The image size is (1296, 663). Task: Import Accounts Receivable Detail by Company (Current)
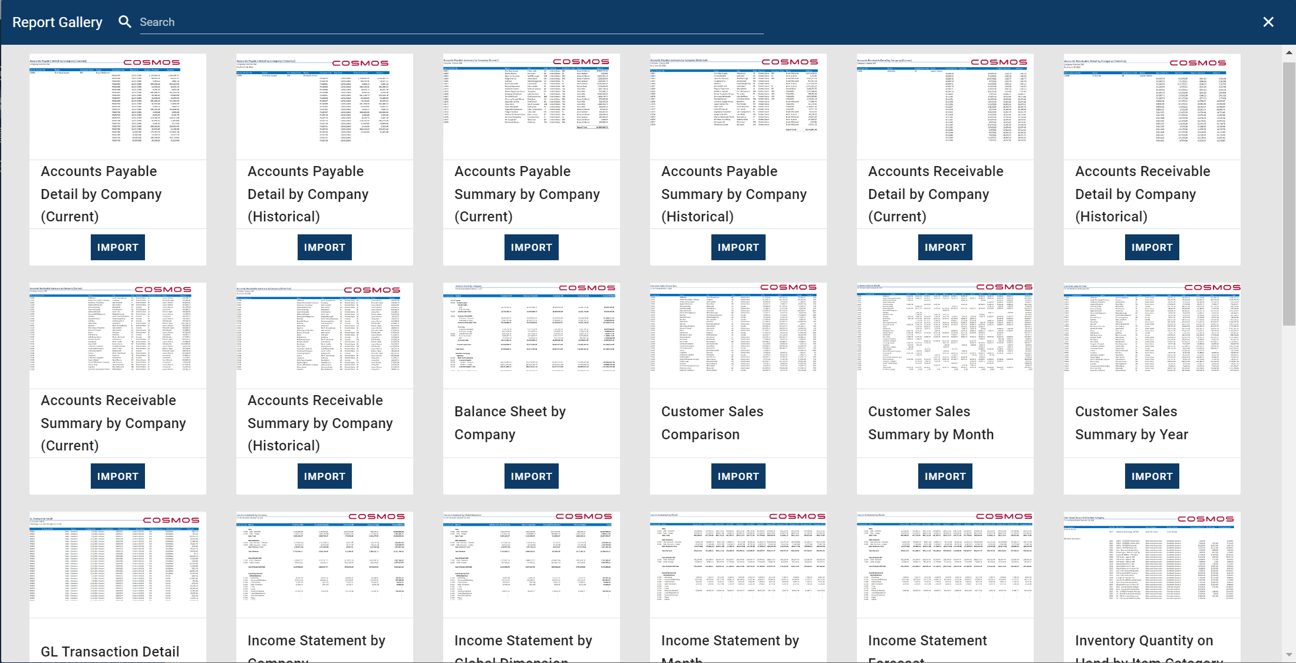pyautogui.click(x=945, y=247)
